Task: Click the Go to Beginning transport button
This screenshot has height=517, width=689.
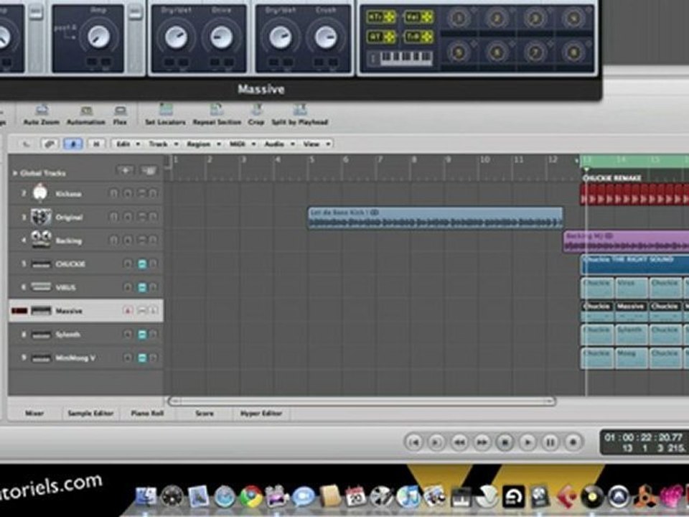Action: pyautogui.click(x=414, y=442)
